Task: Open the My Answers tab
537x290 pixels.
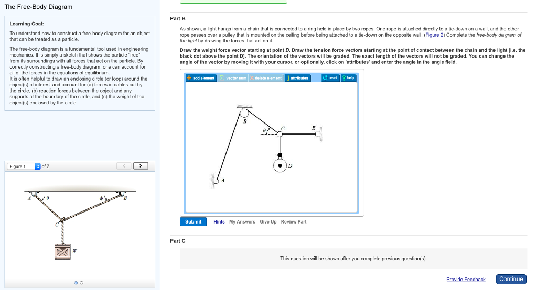Action: click(242, 222)
